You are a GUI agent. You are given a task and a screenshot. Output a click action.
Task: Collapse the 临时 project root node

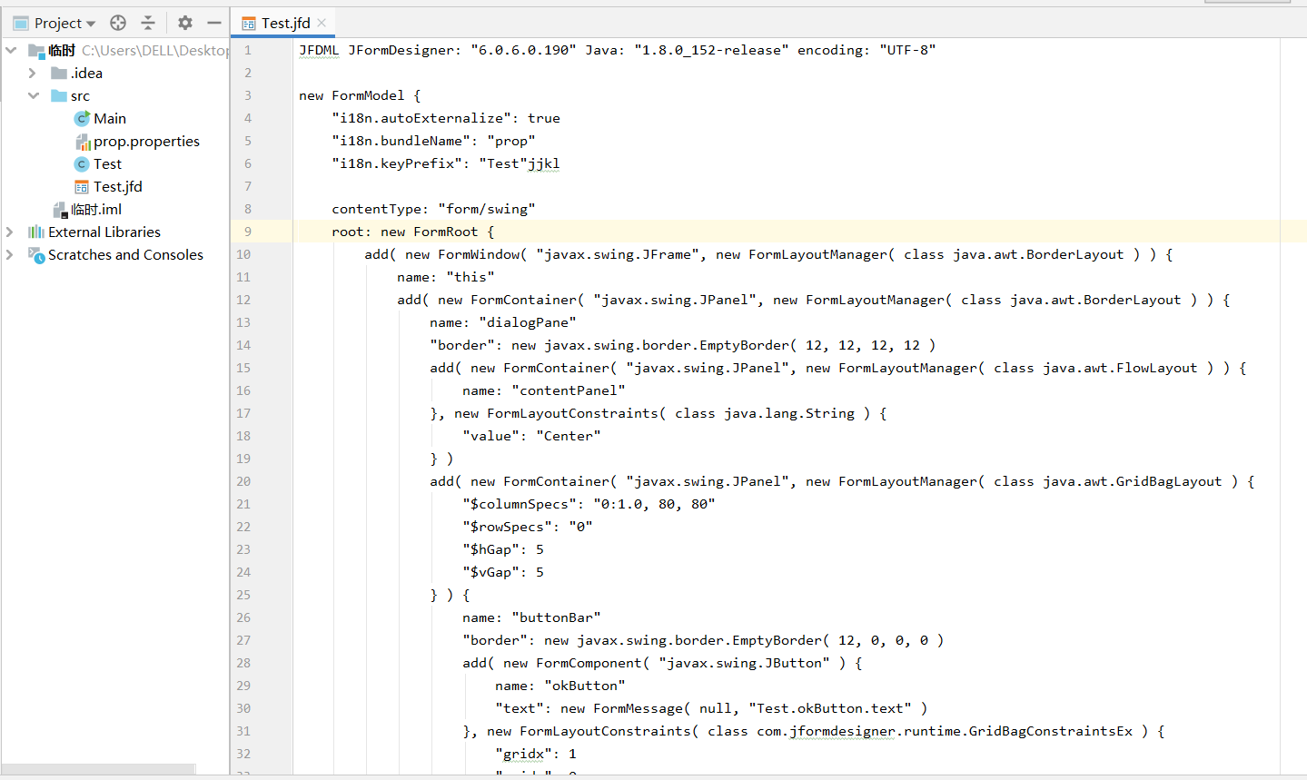coord(11,50)
